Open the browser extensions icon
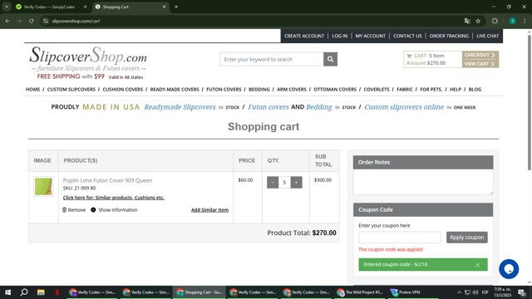Image resolution: width=532 pixels, height=299 pixels. pyautogui.click(x=495, y=21)
